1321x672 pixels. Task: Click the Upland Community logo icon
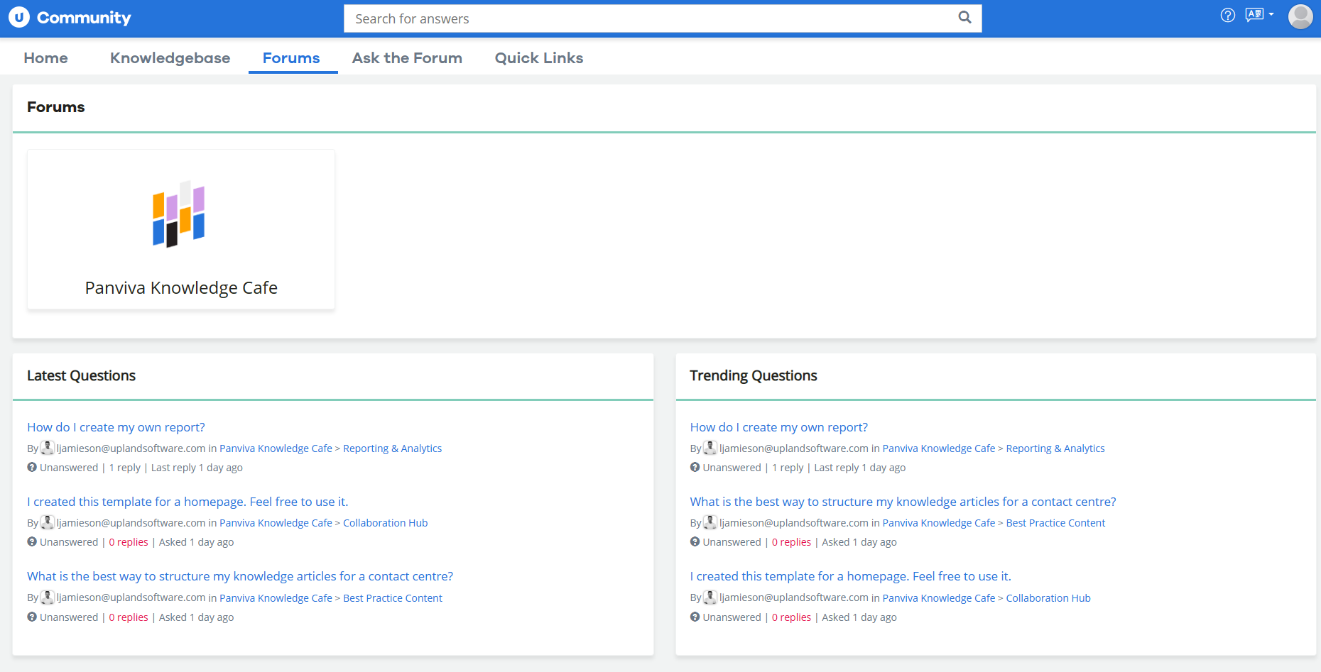19,17
